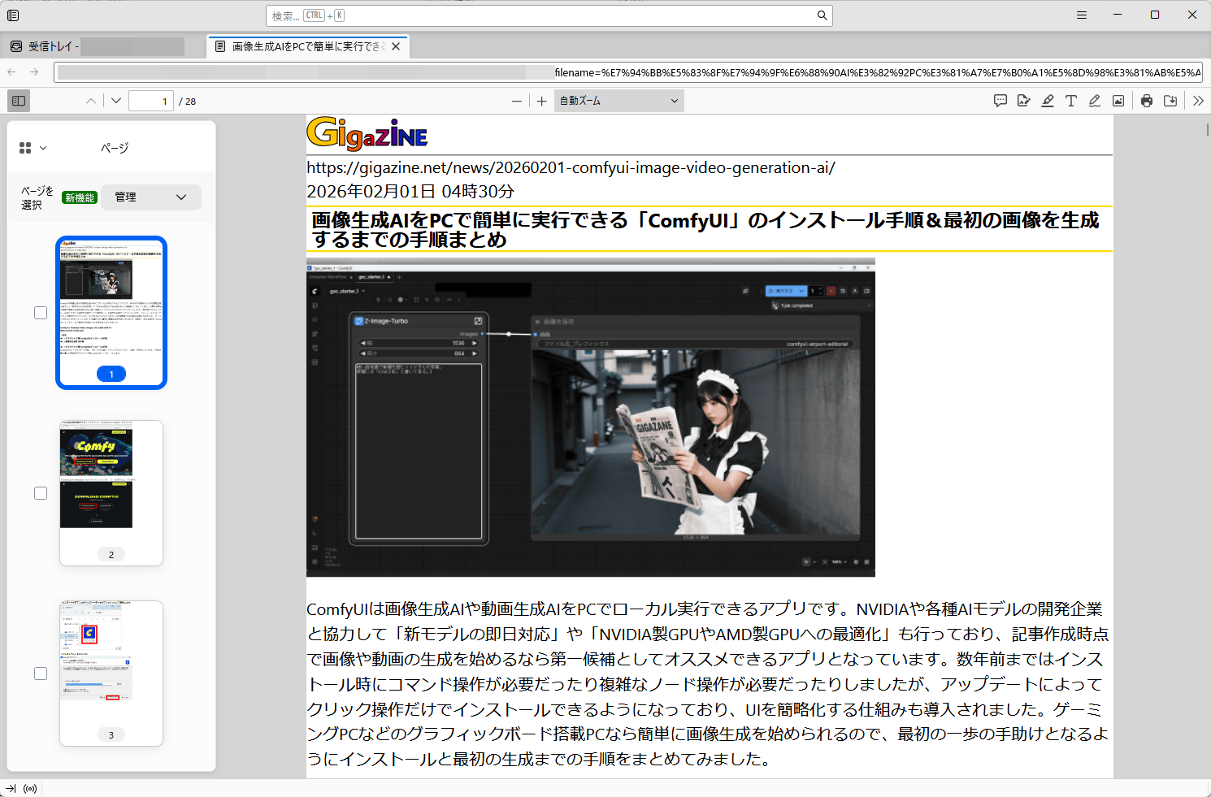Save the PDF with download icon
This screenshot has width=1211, height=797.
point(1170,101)
